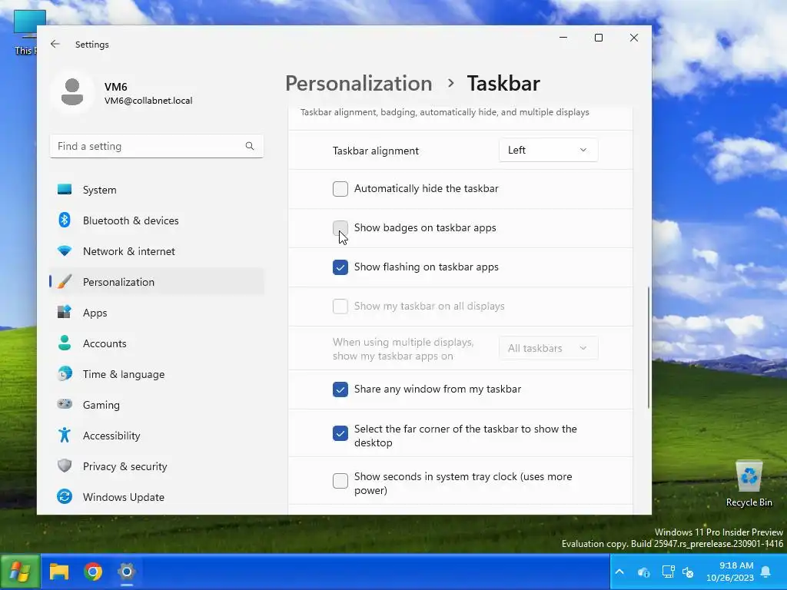Image resolution: width=787 pixels, height=590 pixels.
Task: Click the Privacy shield icon
Action: (65, 466)
